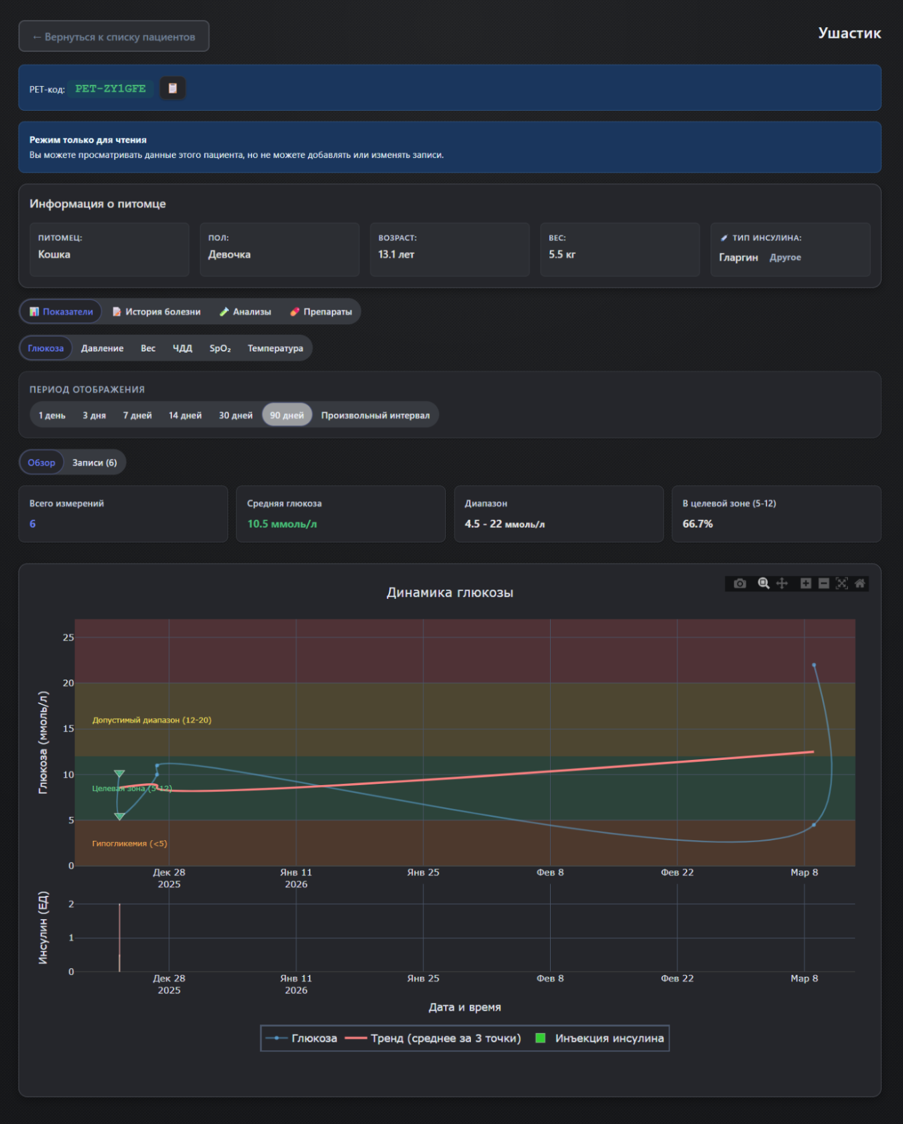Open the Давление metric tab
The width and height of the screenshot is (903, 1124).
click(102, 348)
